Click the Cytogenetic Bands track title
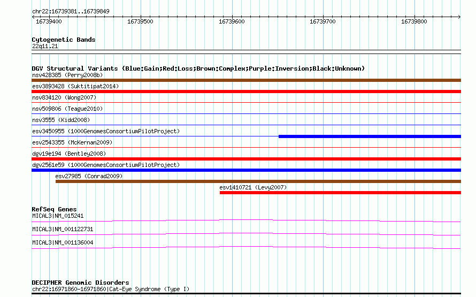Screen dimensions: 476x297 pos(64,40)
